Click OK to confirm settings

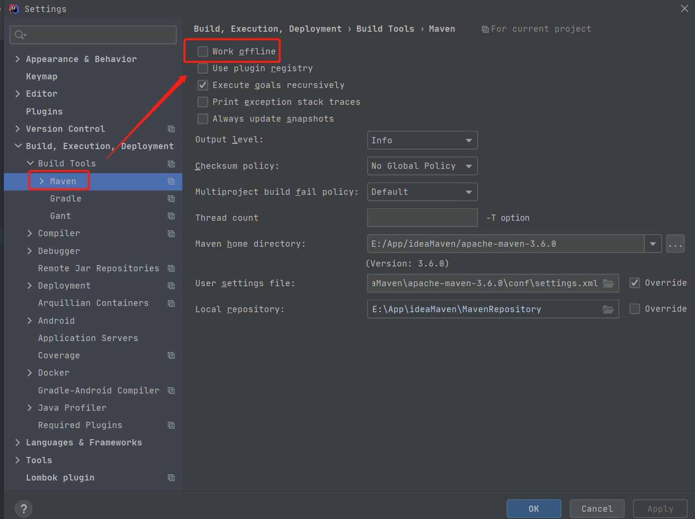(534, 509)
